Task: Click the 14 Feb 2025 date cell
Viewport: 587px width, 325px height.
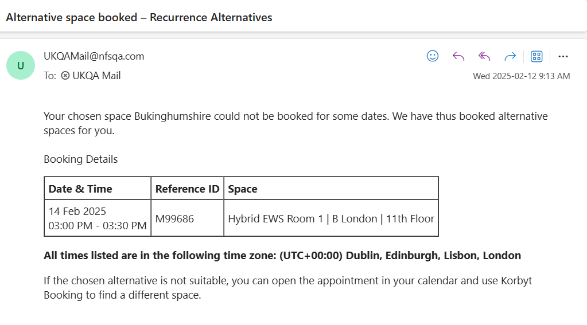Action: click(98, 218)
